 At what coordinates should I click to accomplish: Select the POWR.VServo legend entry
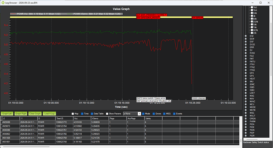coord(94,14)
